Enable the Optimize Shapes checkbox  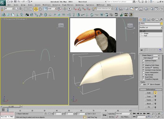(144, 61)
